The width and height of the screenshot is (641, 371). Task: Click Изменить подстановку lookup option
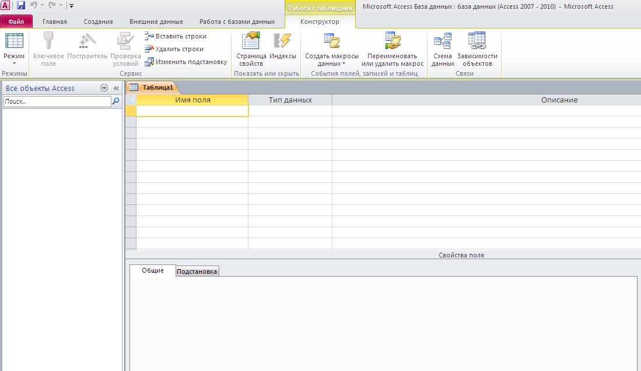pos(186,62)
